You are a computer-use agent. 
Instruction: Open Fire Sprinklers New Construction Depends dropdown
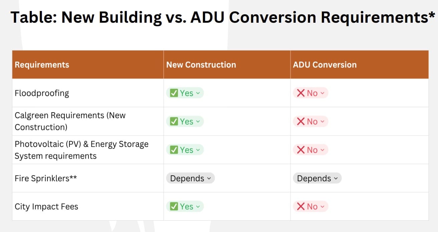[190, 178]
